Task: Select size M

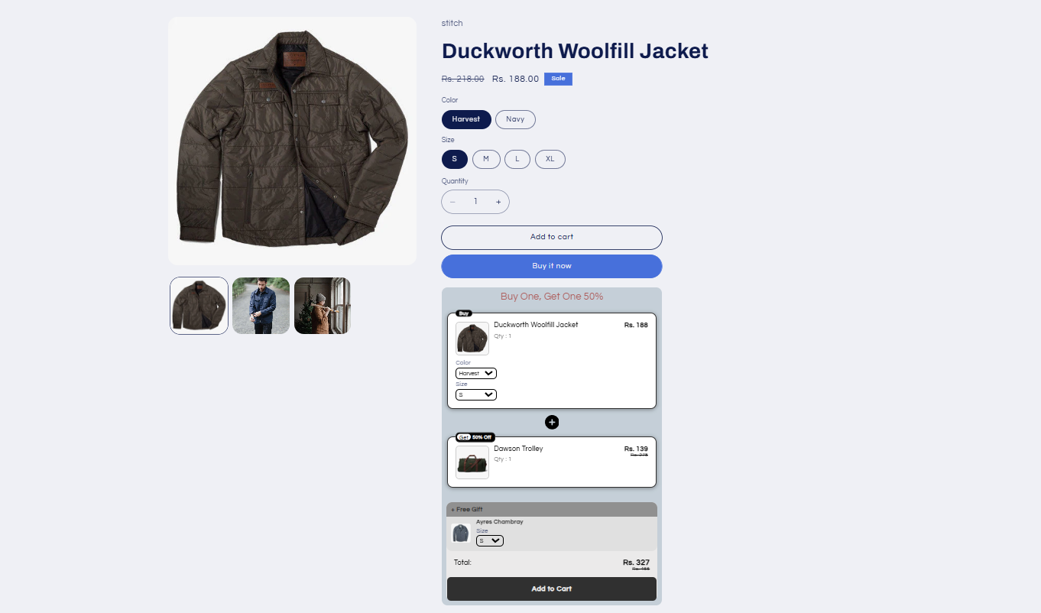Action: click(x=486, y=159)
